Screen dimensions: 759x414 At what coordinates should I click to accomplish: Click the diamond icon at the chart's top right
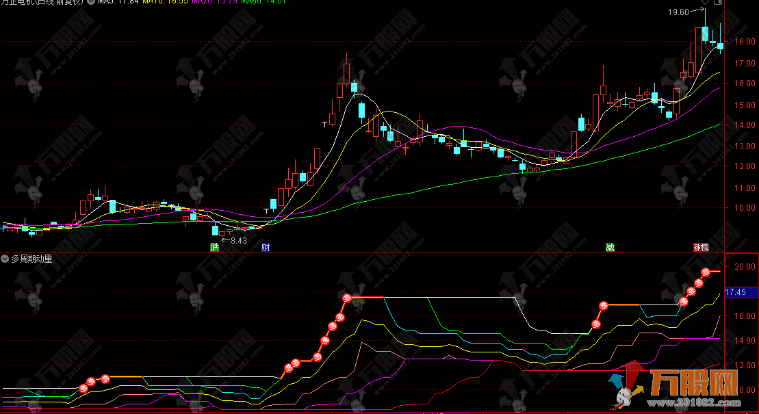[x=706, y=2]
